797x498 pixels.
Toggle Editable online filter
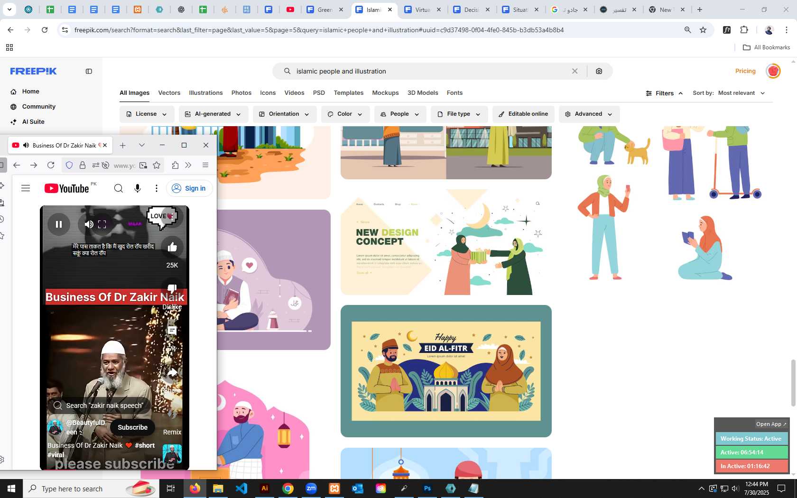[523, 114]
